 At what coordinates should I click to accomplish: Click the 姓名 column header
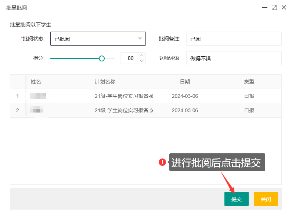(57, 82)
